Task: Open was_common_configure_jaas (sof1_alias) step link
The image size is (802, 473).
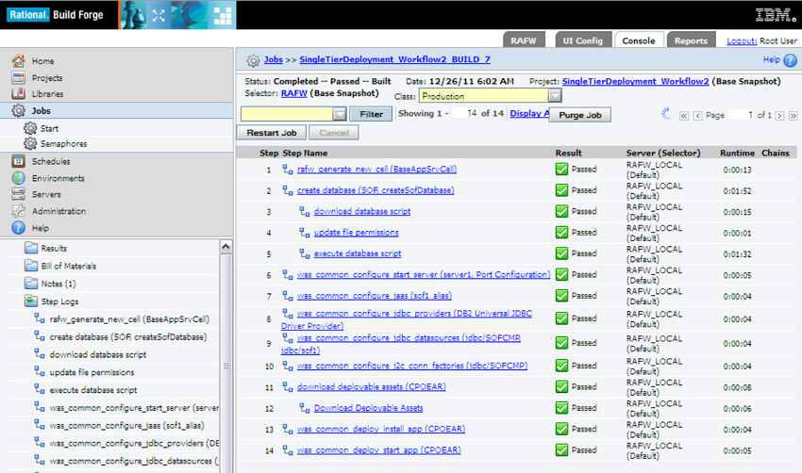Action: tap(375, 296)
